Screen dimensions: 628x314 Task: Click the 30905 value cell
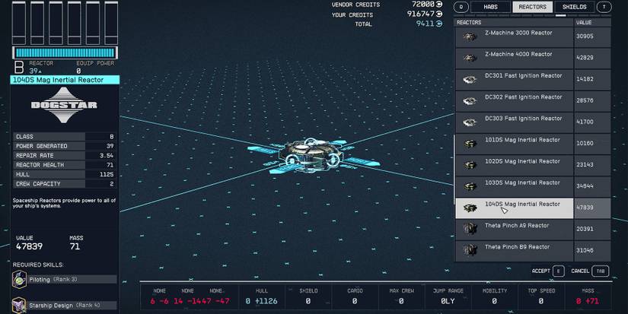click(x=592, y=37)
